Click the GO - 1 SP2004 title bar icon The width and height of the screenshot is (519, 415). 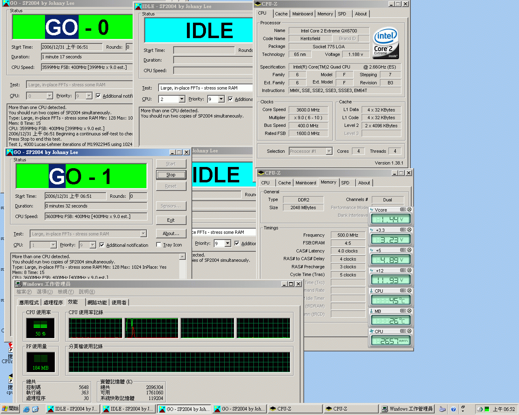(x=10, y=152)
